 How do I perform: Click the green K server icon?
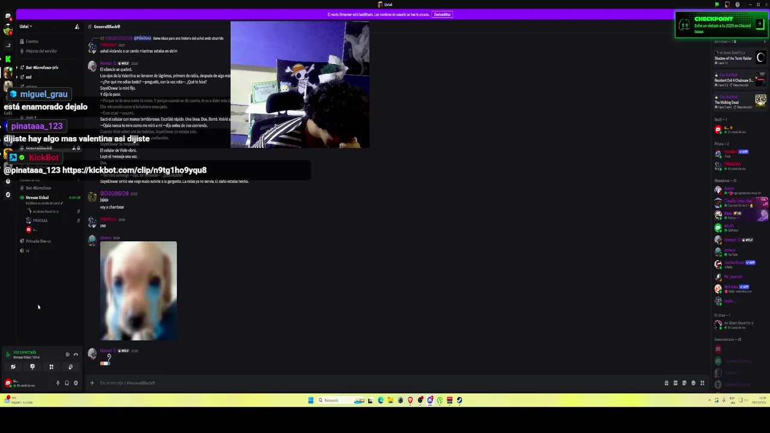tap(8, 59)
